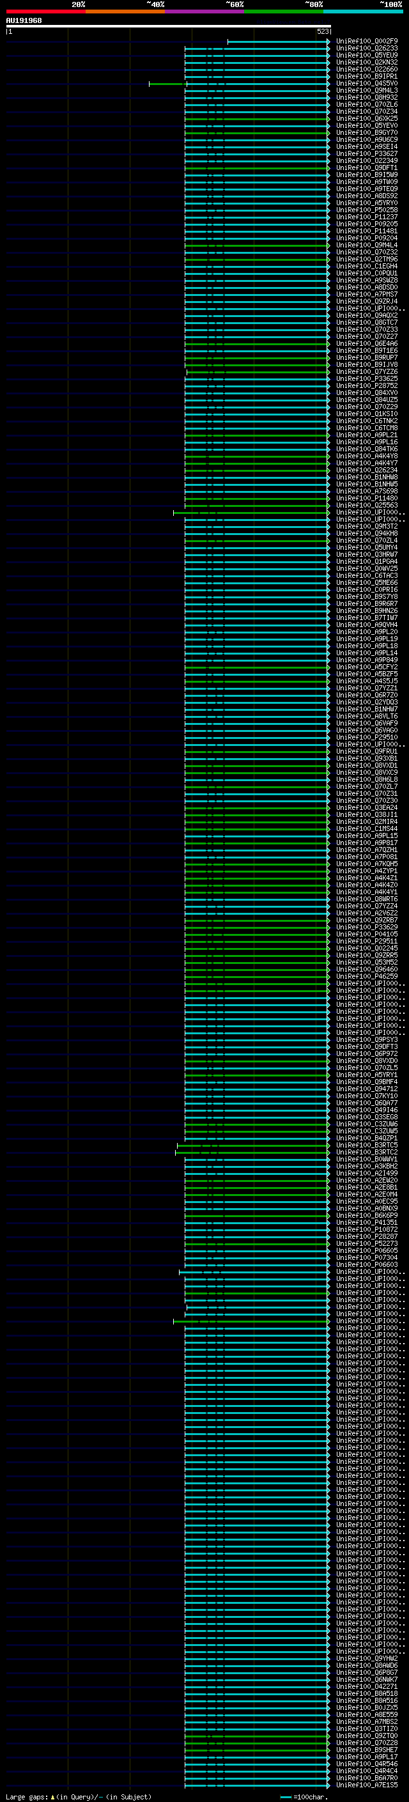Screen dimensions: 409x1802
Task: Select hit UniRef100_C1MS44
Action: pyautogui.click(x=367, y=829)
